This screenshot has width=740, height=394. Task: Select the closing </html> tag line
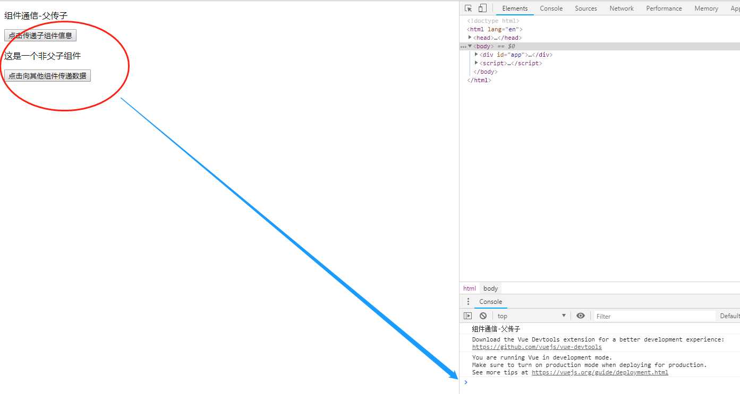click(x=479, y=80)
